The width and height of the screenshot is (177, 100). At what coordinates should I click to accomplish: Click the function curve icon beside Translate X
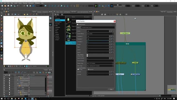111,36
